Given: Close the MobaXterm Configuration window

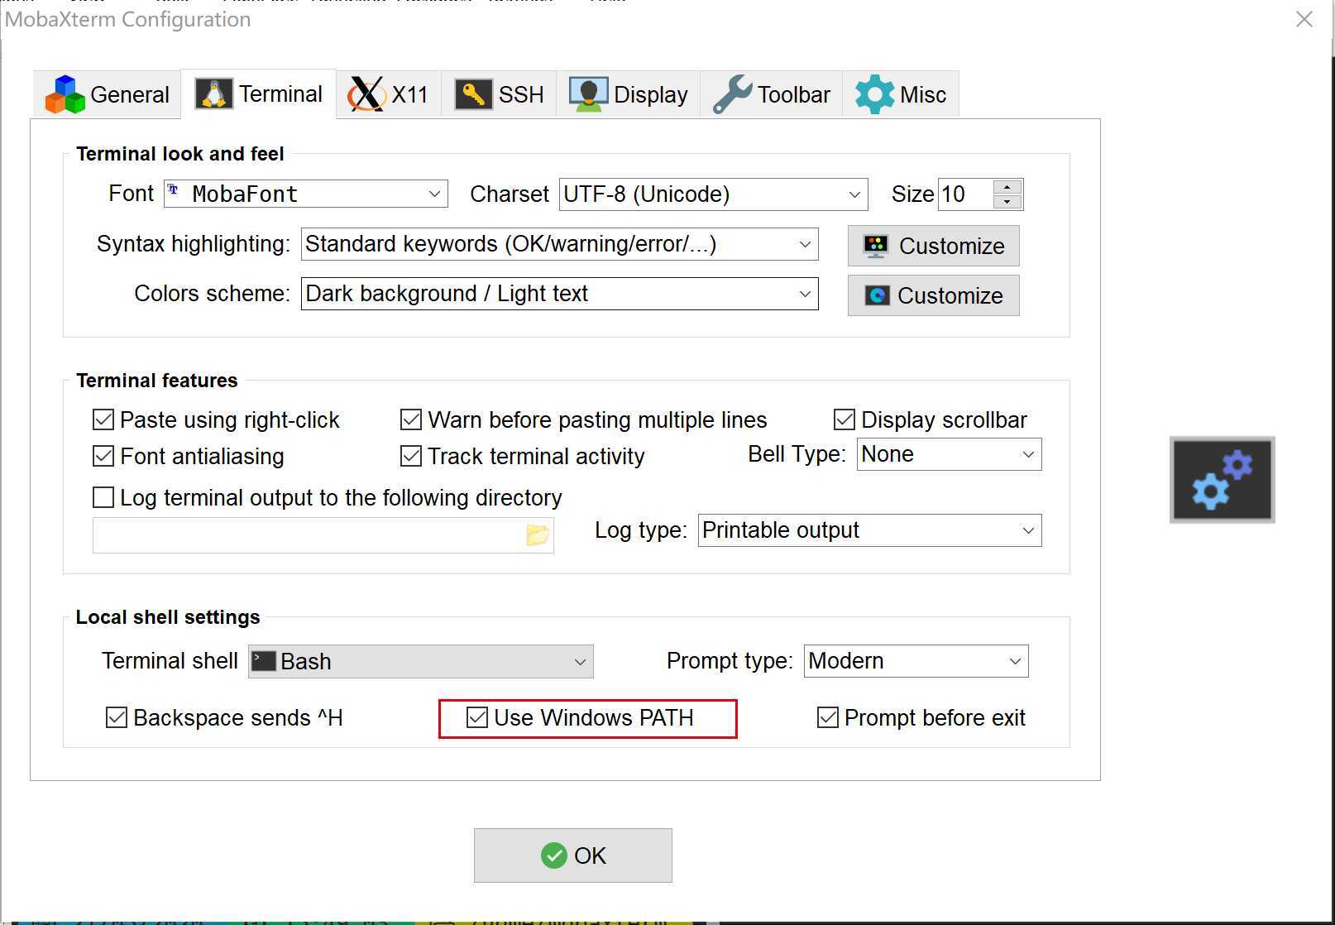Looking at the screenshot, I should tap(1304, 19).
